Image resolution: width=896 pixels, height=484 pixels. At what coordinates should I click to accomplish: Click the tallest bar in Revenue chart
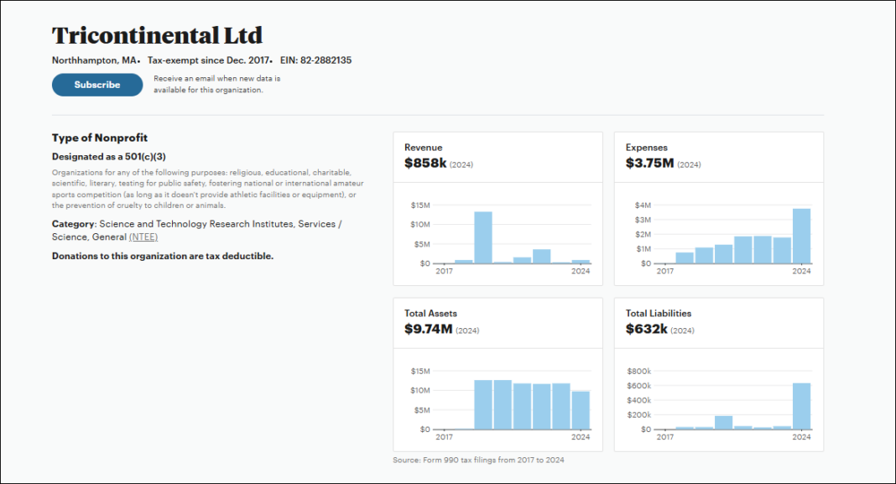tap(482, 237)
